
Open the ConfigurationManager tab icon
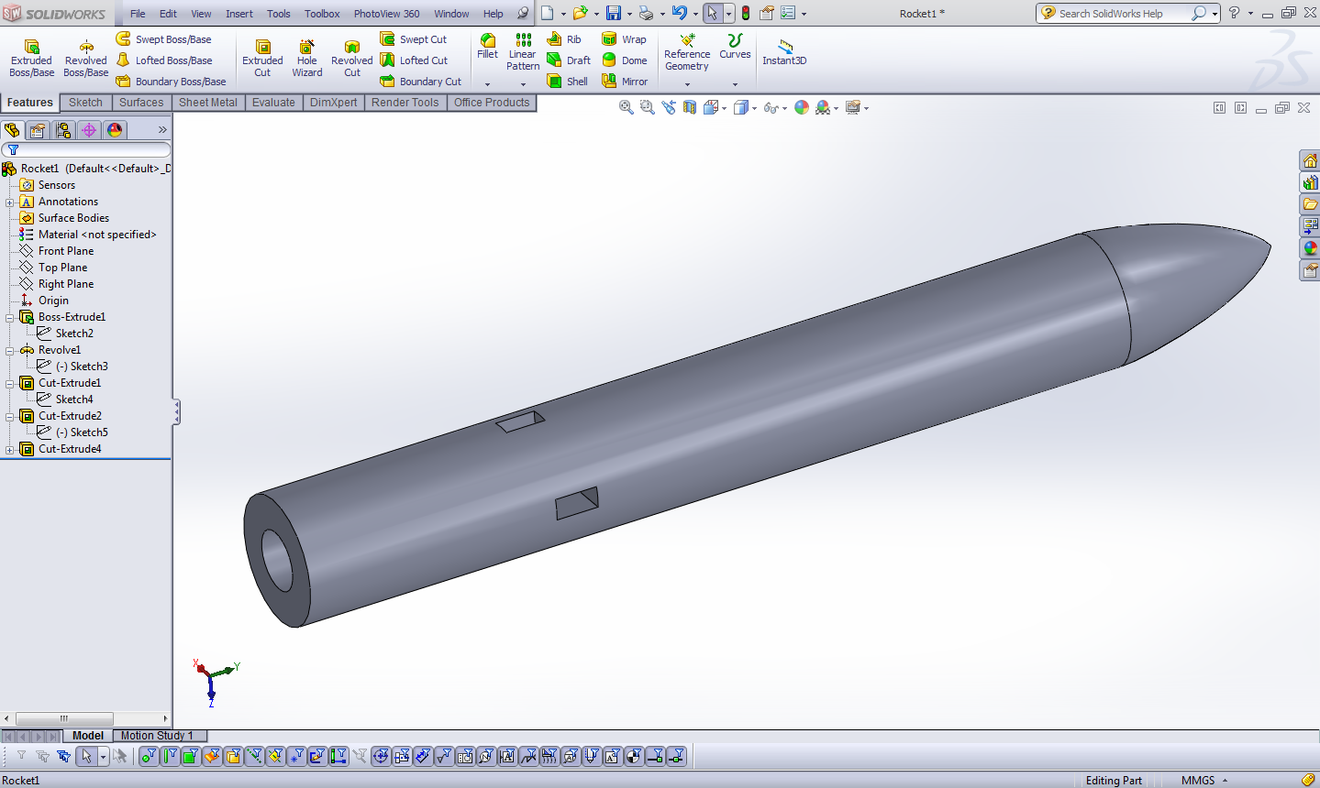[63, 130]
